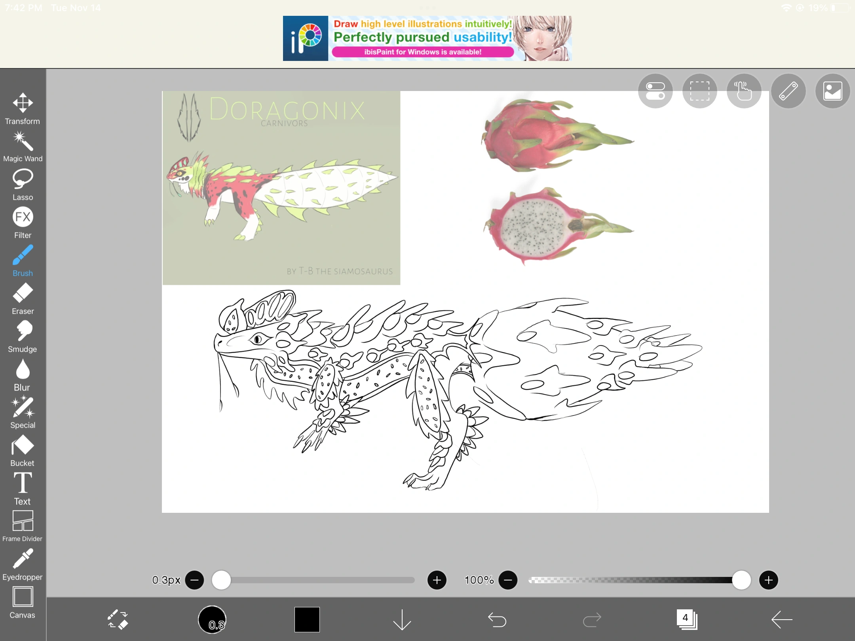Viewport: 855px width, 641px height.
Task: Open the layers panel showing 4 layers
Action: coord(686,620)
